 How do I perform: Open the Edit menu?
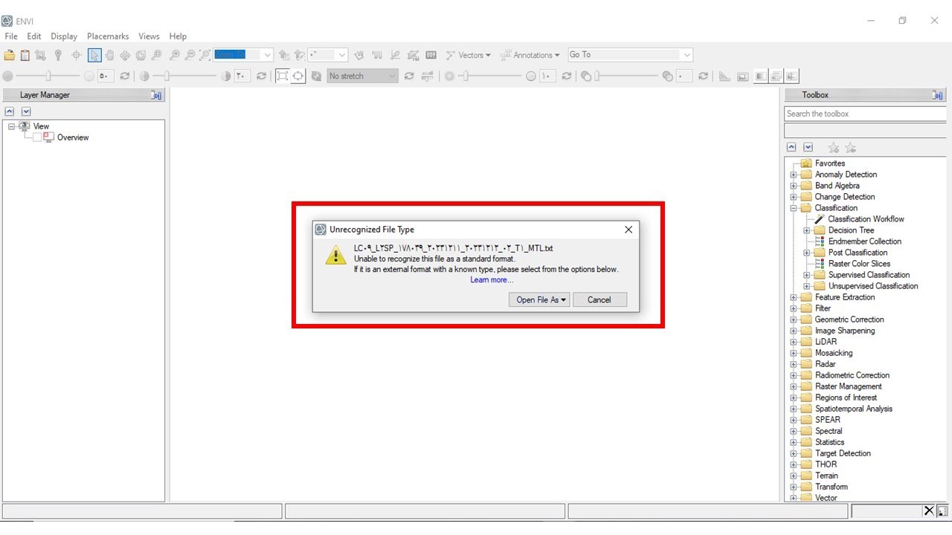tap(34, 36)
